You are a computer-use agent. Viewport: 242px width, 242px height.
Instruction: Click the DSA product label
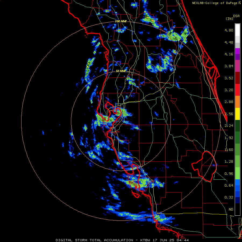[x=236, y=16]
